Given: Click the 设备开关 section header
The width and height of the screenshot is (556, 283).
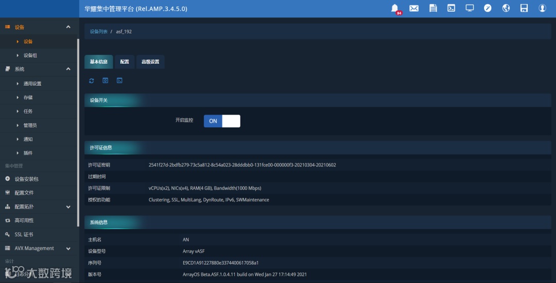Looking at the screenshot, I should (318, 100).
